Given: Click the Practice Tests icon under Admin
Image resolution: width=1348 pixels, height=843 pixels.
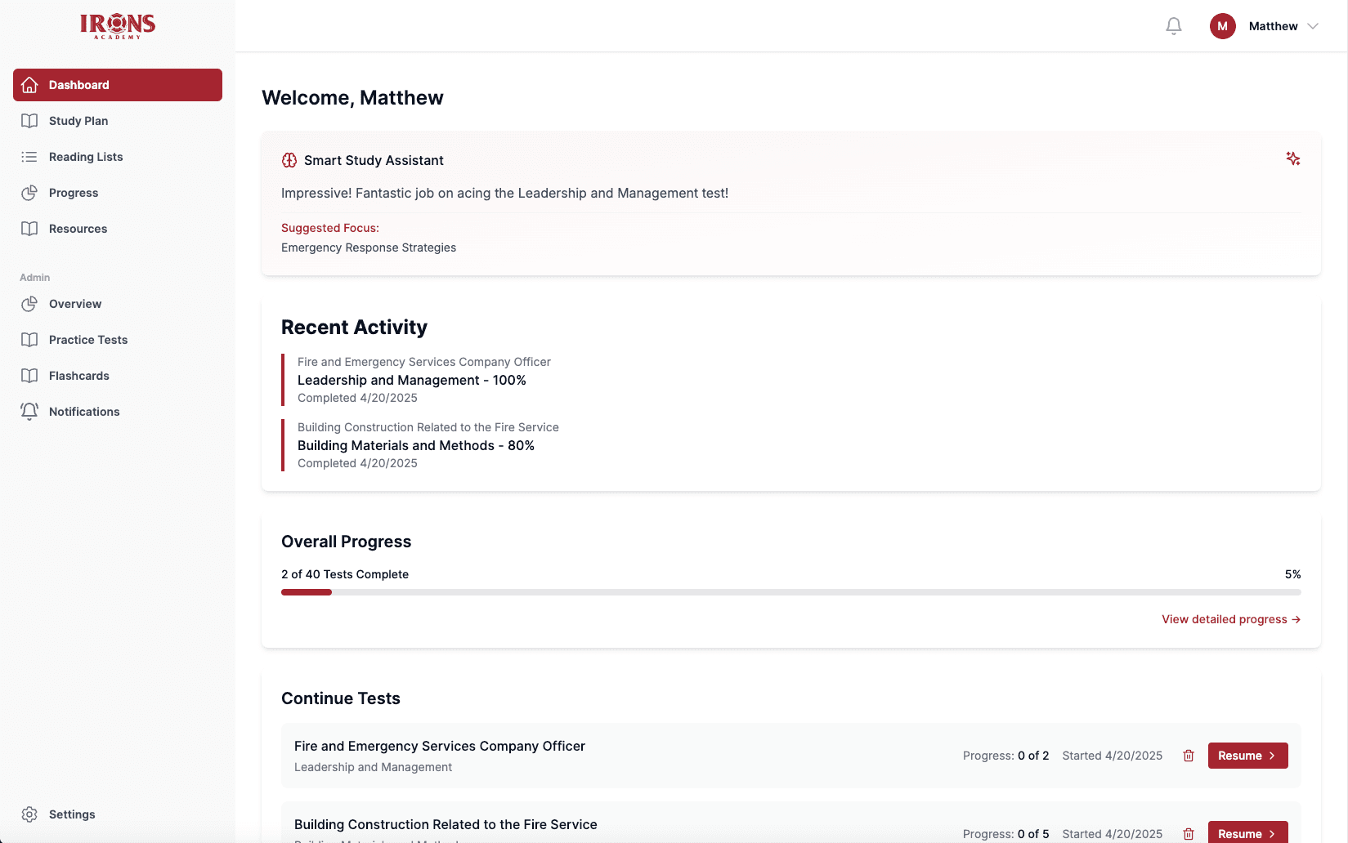Looking at the screenshot, I should [29, 339].
